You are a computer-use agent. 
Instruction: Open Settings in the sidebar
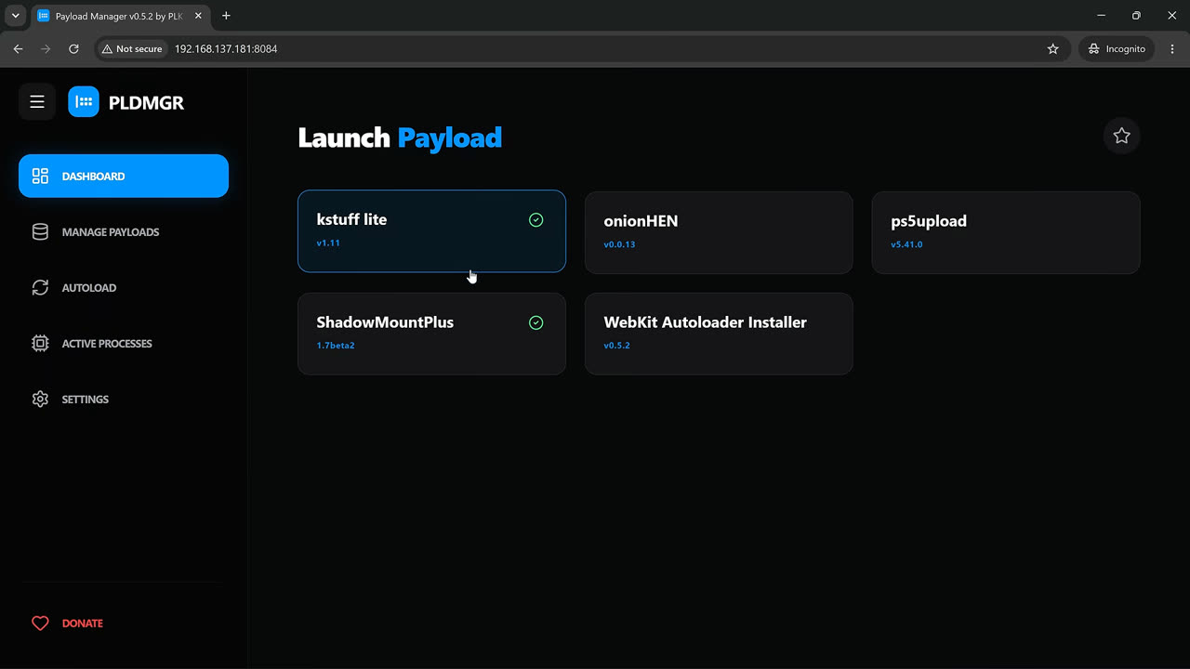click(124, 399)
